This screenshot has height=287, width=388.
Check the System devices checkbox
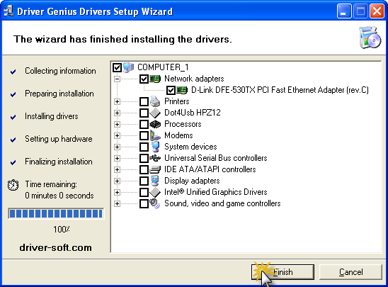144,147
